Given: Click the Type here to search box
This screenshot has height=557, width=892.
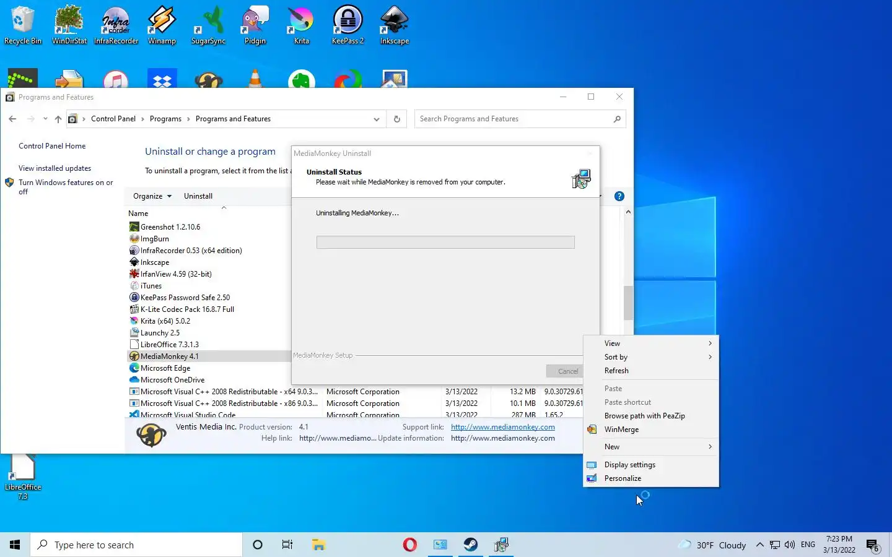Looking at the screenshot, I should [136, 545].
